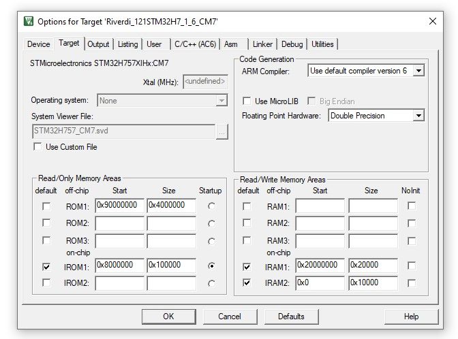This screenshot has width=458, height=339.
Task: Click the Cancel button
Action: click(x=230, y=317)
